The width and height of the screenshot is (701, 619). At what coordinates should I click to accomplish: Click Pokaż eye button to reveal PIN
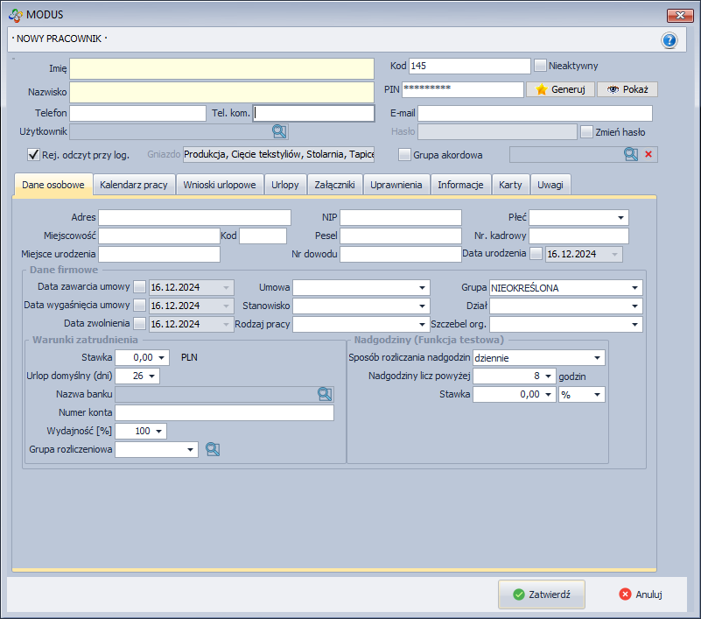(627, 89)
